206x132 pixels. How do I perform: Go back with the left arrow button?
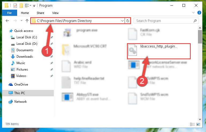(7, 21)
